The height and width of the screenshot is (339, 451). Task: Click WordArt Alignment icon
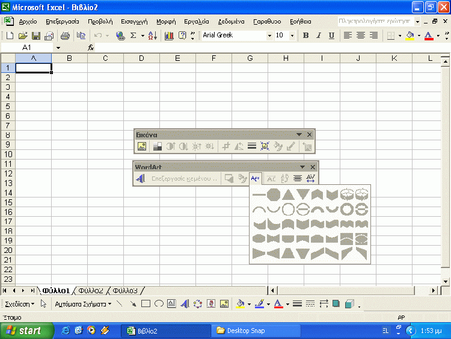tap(298, 179)
